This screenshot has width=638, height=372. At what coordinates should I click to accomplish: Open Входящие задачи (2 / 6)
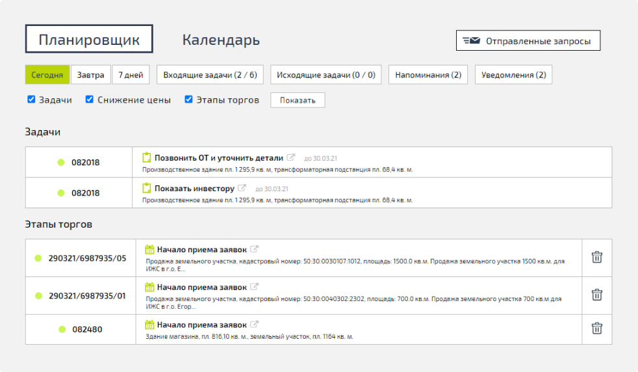[x=210, y=75]
